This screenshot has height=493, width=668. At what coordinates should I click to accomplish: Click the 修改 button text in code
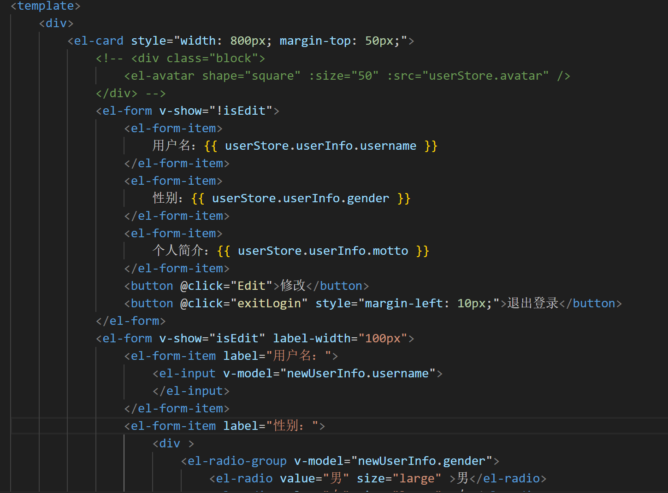(293, 286)
